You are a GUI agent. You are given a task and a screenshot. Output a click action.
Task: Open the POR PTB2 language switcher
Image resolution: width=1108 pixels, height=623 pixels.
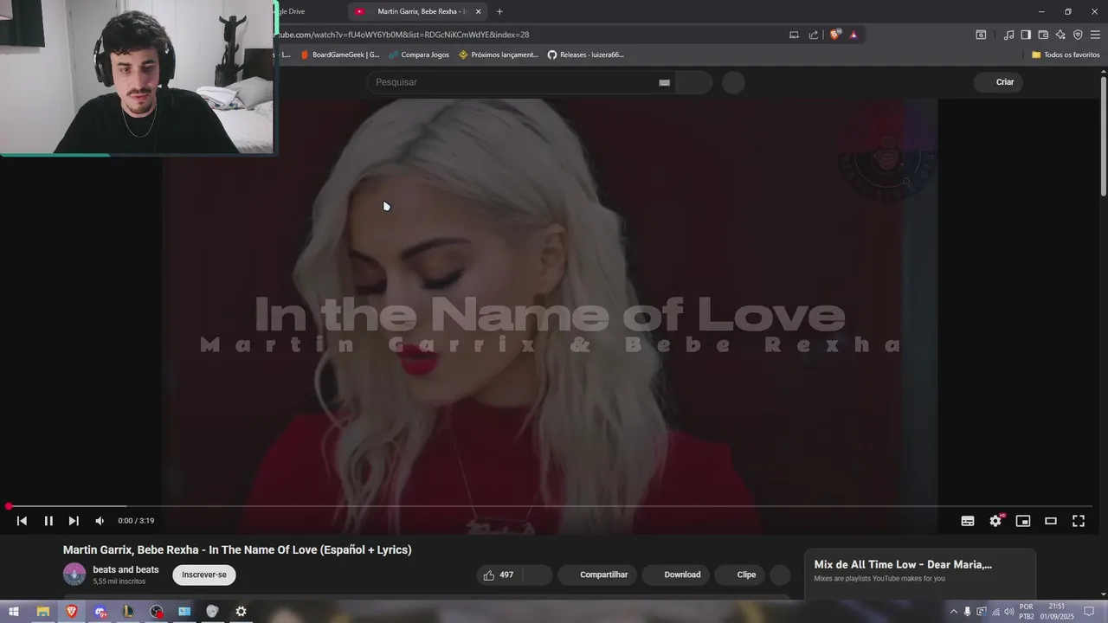click(x=1027, y=612)
